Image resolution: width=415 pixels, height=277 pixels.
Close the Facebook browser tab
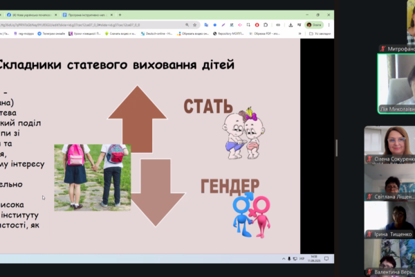click(55, 15)
